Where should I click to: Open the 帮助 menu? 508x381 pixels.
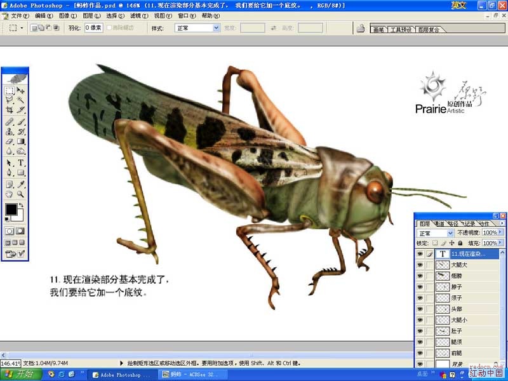211,15
